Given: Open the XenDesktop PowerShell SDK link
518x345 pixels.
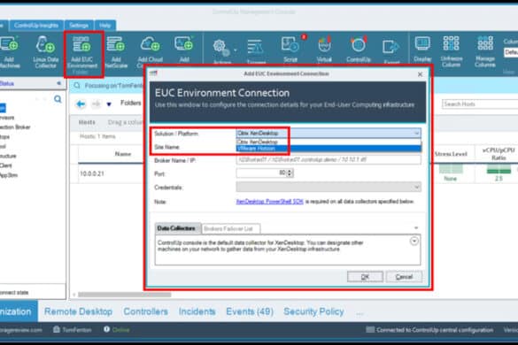Looking at the screenshot, I should click(269, 202).
